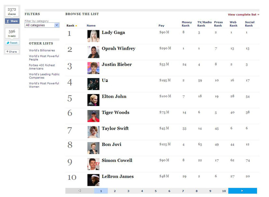The height and width of the screenshot is (197, 269).
Task: Open Elton John's profile name link
Action: coord(114,97)
